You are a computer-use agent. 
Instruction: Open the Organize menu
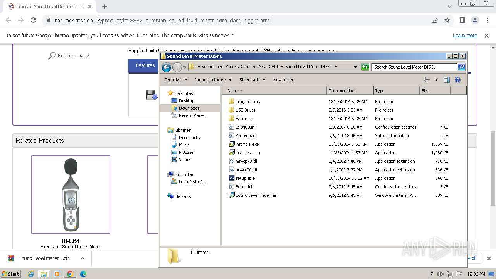click(176, 80)
